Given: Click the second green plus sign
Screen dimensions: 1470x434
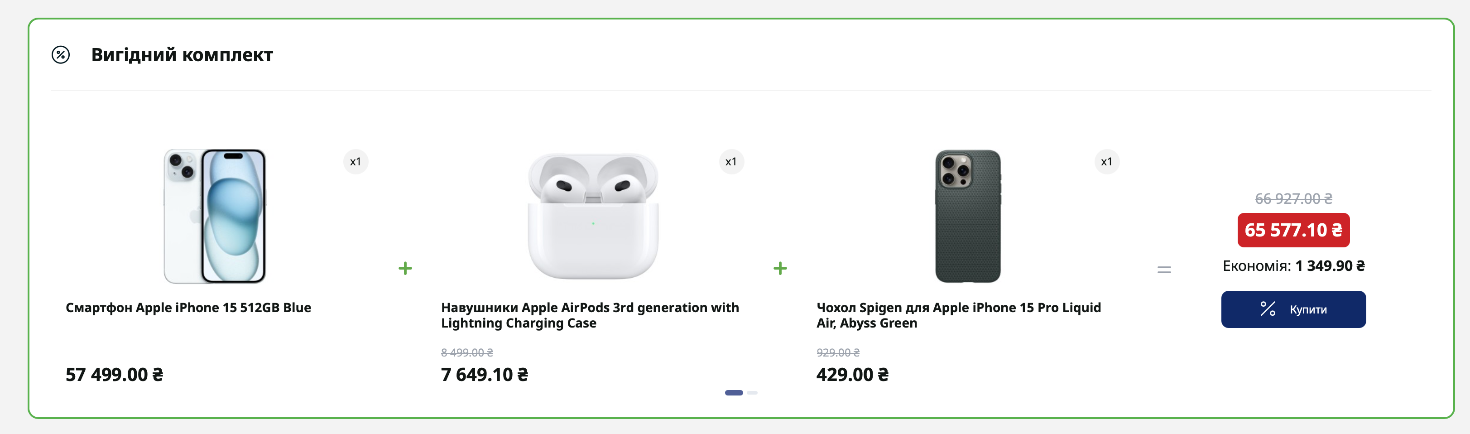Looking at the screenshot, I should point(780,268).
